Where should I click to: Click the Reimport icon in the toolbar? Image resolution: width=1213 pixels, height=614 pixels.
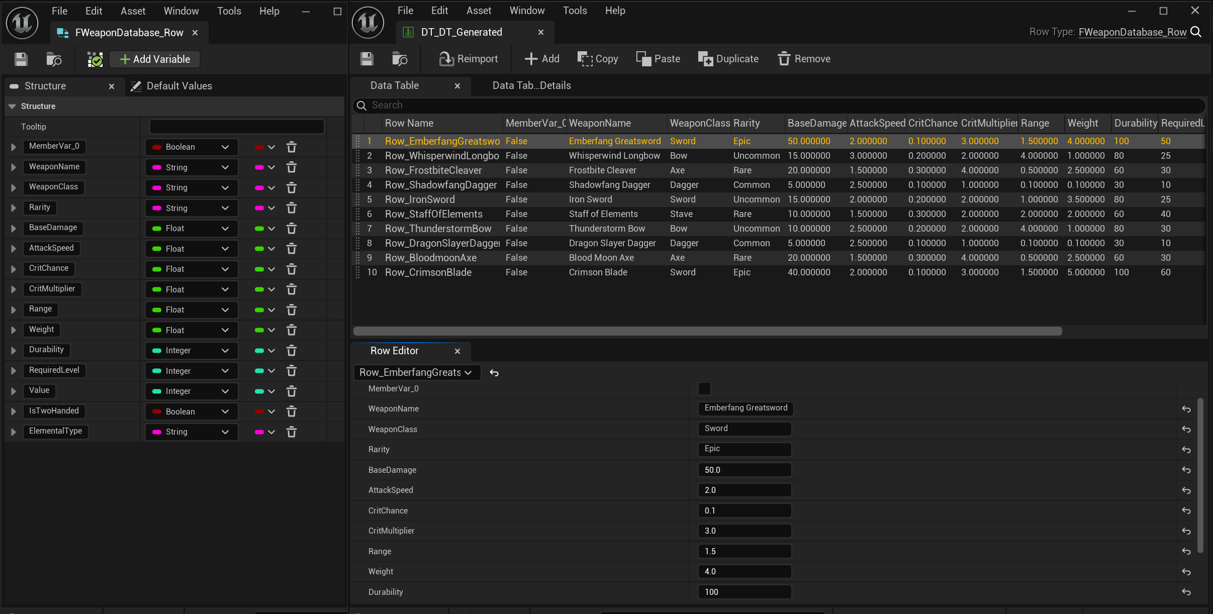(x=445, y=59)
